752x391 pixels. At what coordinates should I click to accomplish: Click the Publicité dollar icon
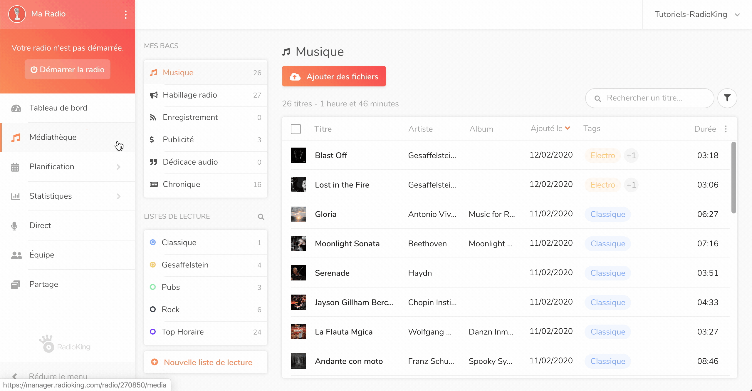(x=152, y=140)
